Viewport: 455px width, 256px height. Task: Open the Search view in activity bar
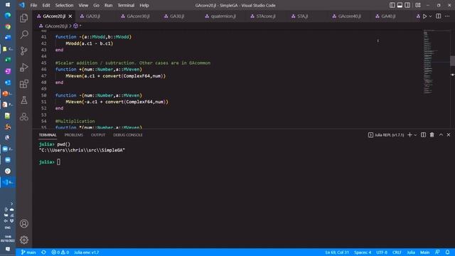(24, 35)
